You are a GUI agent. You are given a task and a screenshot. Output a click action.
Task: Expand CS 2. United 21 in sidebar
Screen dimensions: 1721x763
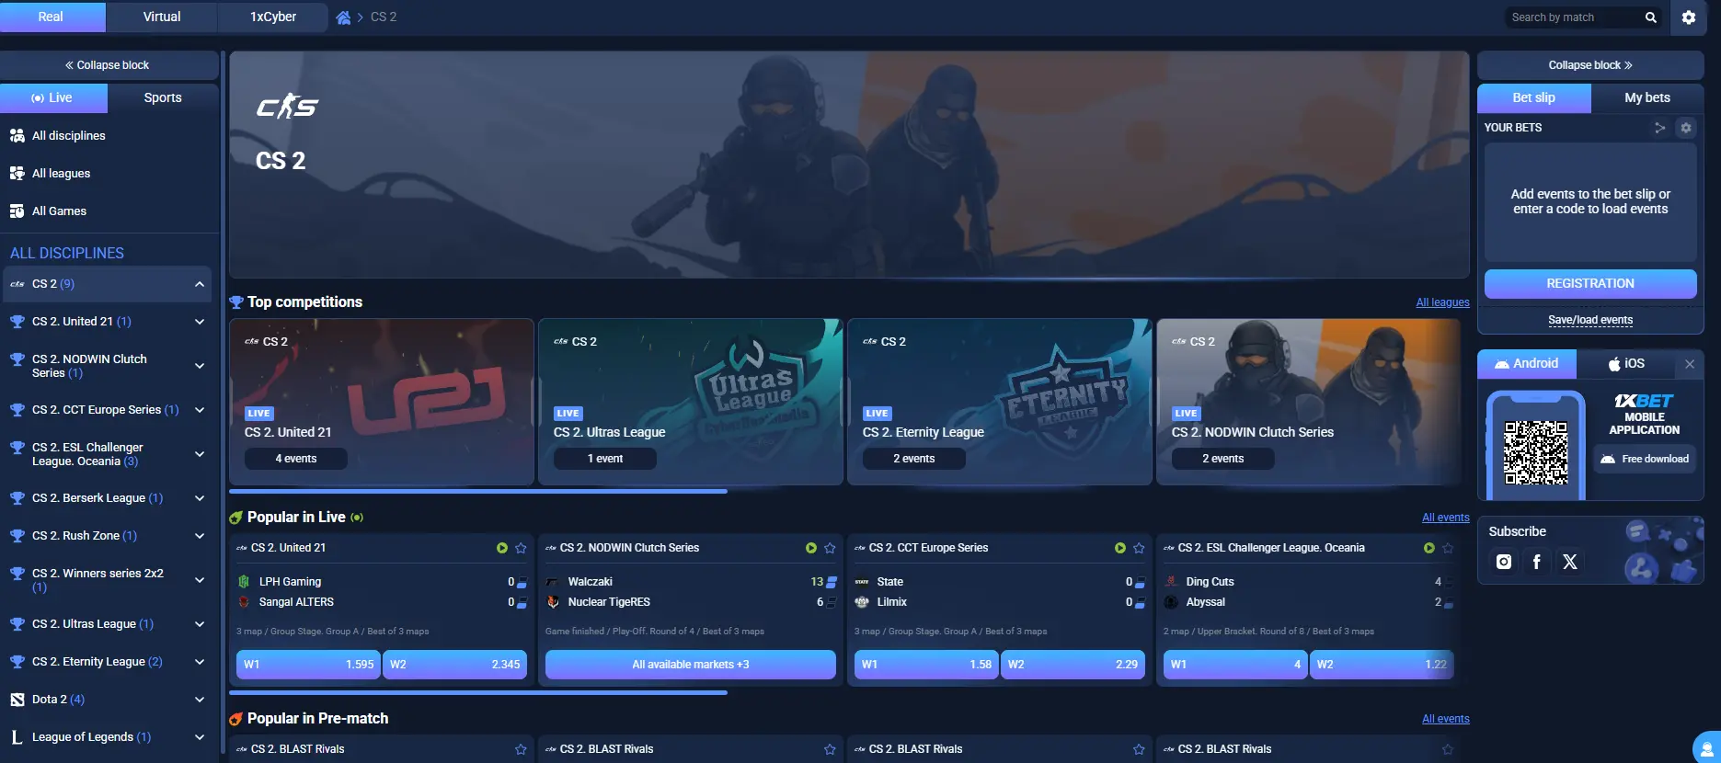tap(200, 322)
